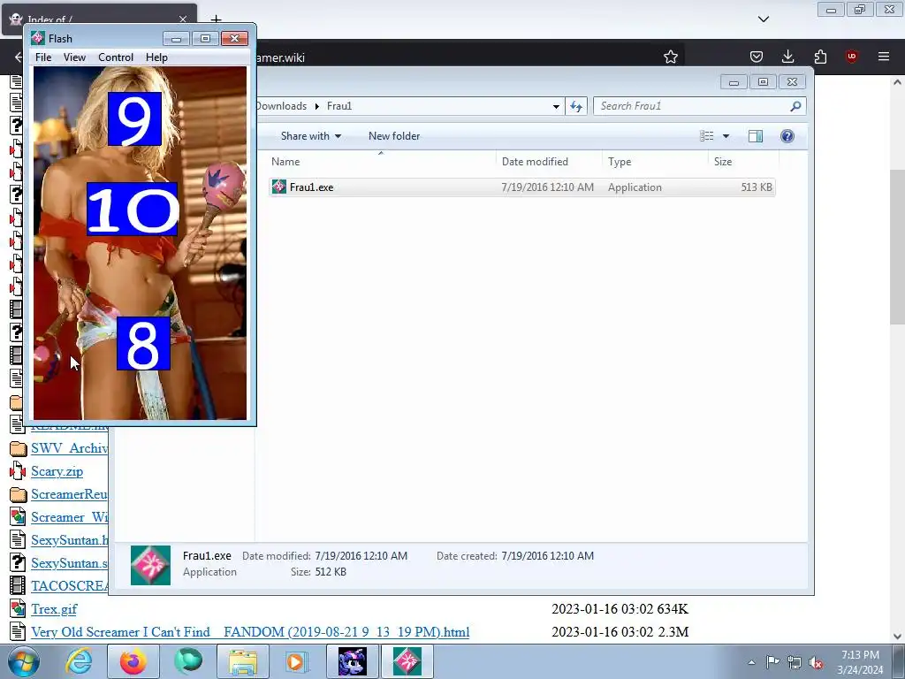
Task: Sort files by Type column header
Action: [655, 162]
